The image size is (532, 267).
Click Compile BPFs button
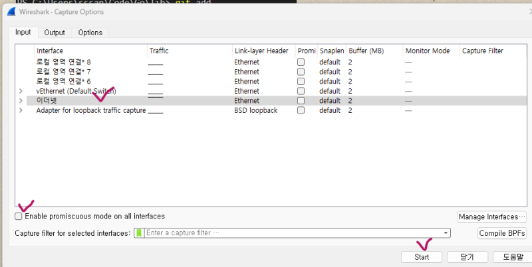[502, 233]
